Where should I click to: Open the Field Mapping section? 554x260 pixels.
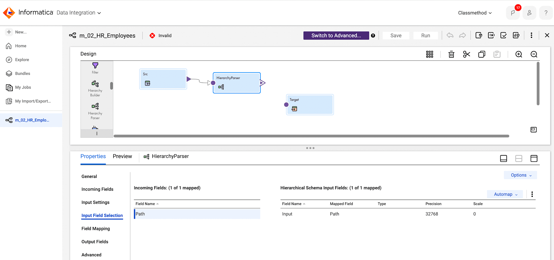coord(96,228)
